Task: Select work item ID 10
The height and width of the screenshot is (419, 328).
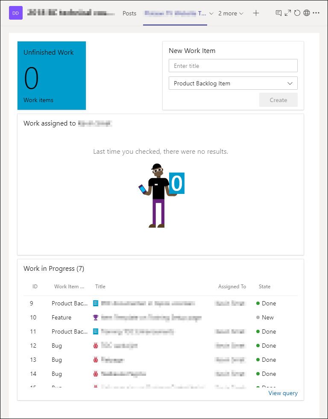Action: [x=33, y=317]
